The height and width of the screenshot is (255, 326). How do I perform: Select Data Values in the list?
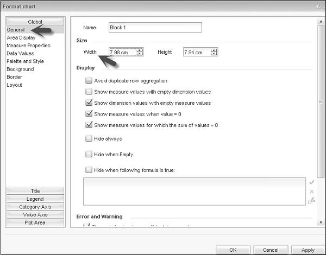point(21,53)
